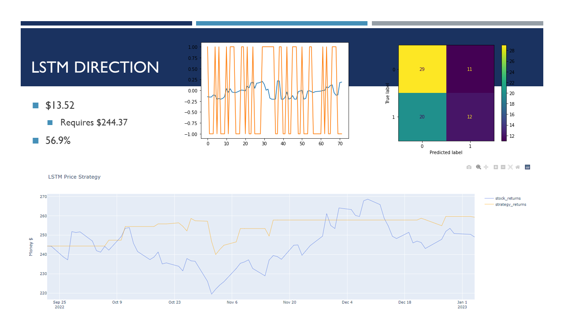This screenshot has width=564, height=317.
Task: Click the $13.52 bullet text
Action: coord(60,106)
